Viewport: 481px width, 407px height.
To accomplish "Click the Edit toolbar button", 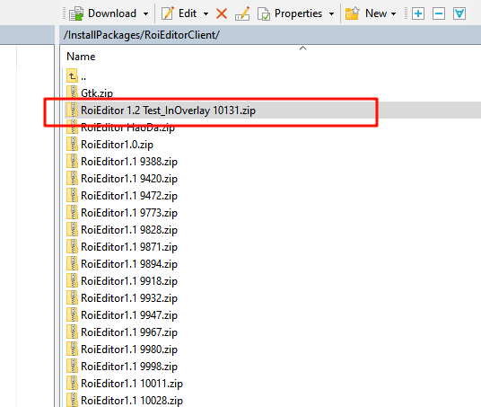I will [179, 13].
